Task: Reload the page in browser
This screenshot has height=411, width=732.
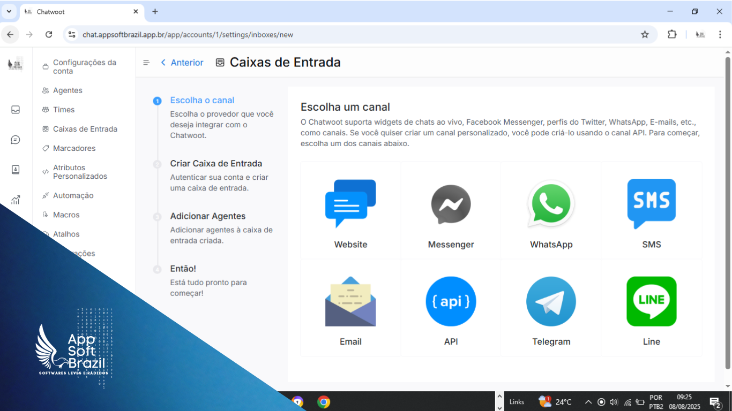Action: 49,34
